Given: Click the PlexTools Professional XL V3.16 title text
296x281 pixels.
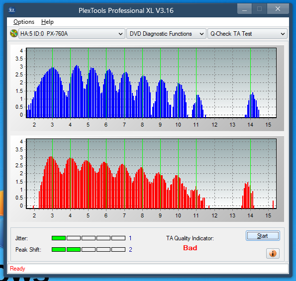Looking at the screenshot, I should (126, 10).
